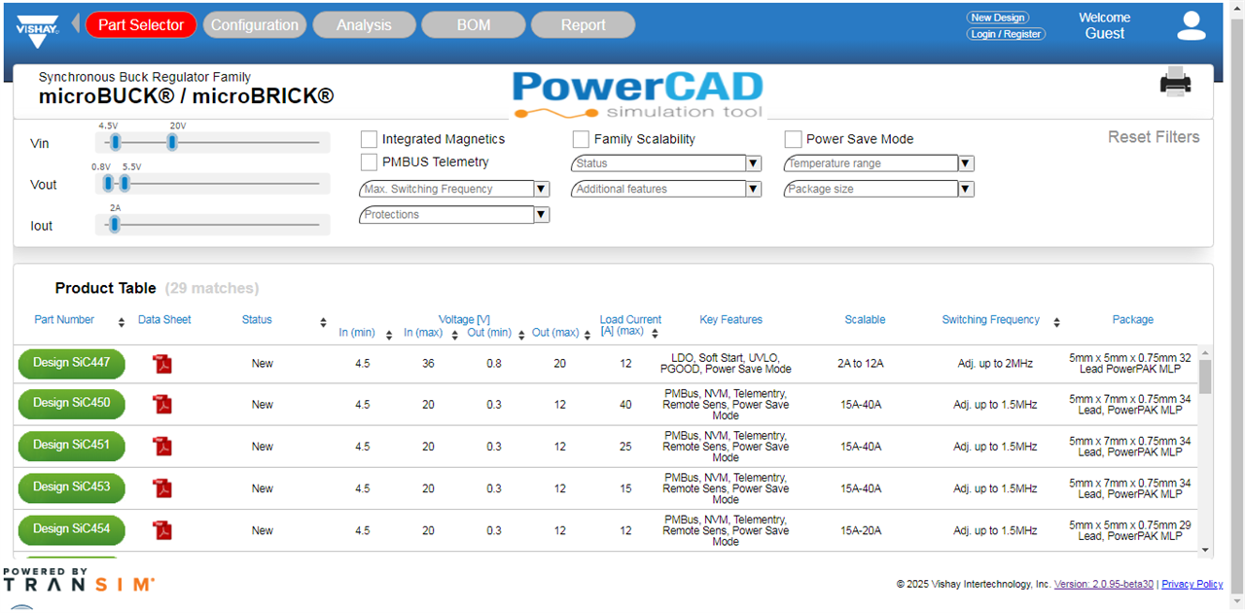1245x613 pixels.
Task: Open the SiC453 data sheet PDF
Action: (162, 487)
